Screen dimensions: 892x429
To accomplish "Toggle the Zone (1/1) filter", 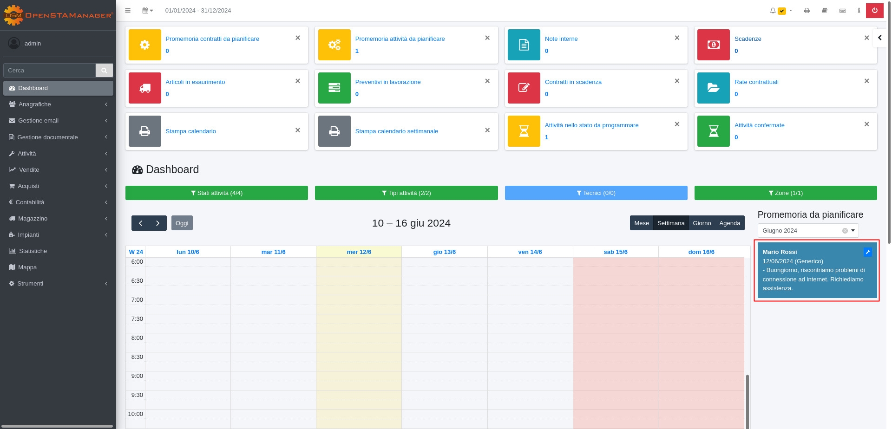I will click(x=785, y=193).
